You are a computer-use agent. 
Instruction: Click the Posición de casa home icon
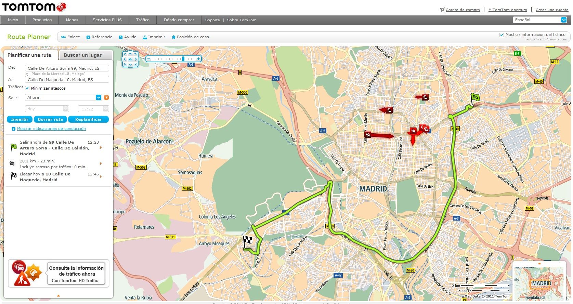click(x=173, y=37)
